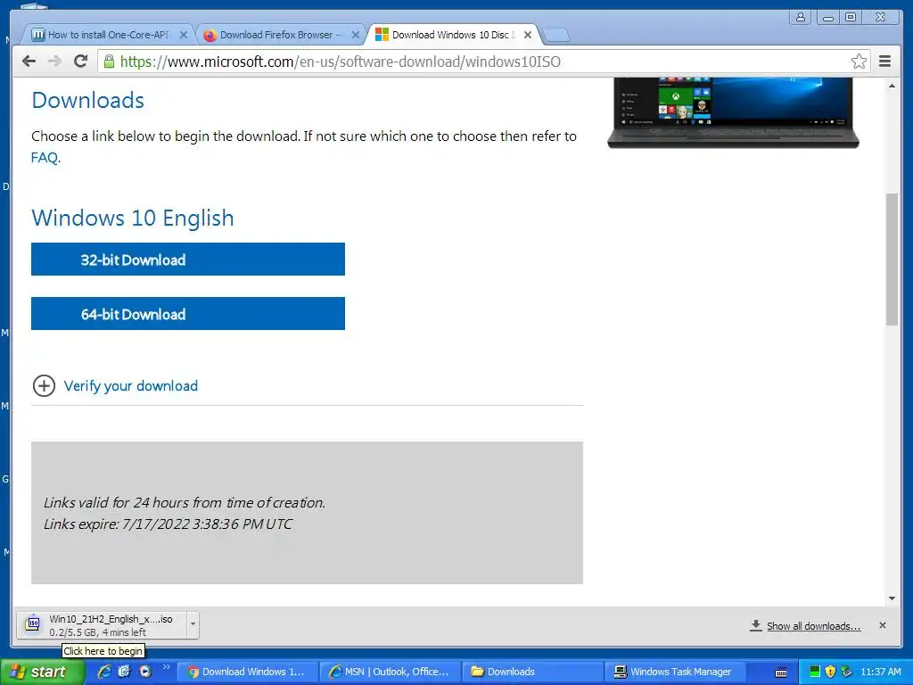Close the Download Windows 10 tab
Viewport: 913px width, 685px height.
528,35
